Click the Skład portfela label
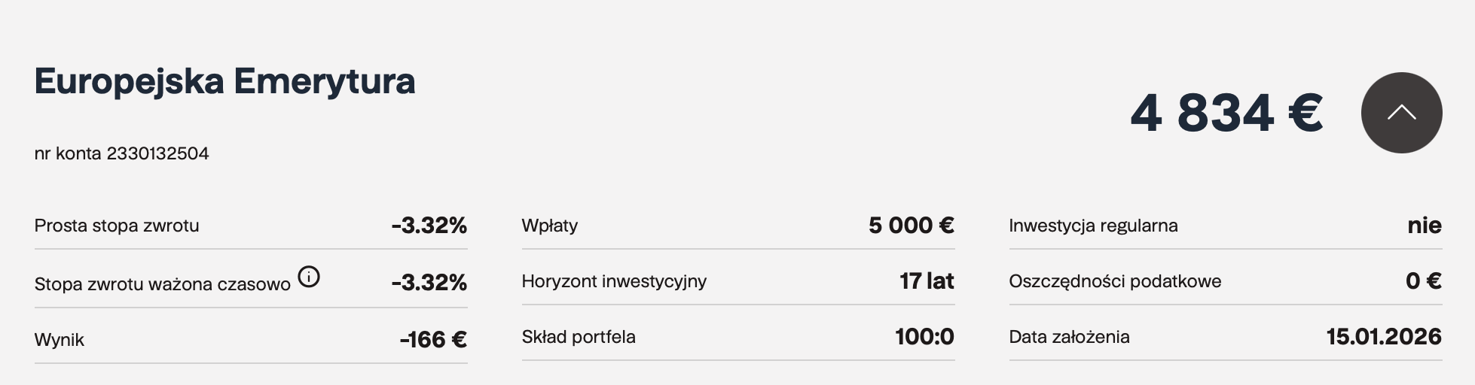The width and height of the screenshot is (1475, 385). [x=579, y=337]
